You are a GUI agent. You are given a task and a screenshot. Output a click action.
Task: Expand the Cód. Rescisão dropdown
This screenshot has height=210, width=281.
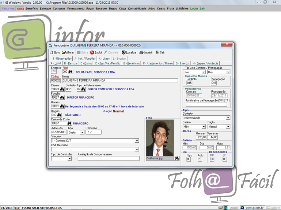137,149
